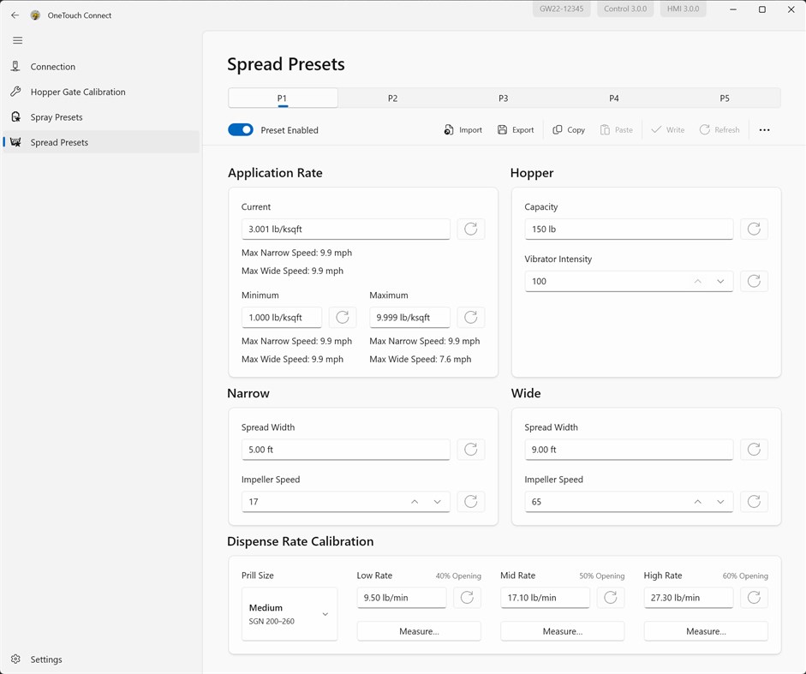
Task: Open the Settings page
Action: click(x=46, y=659)
